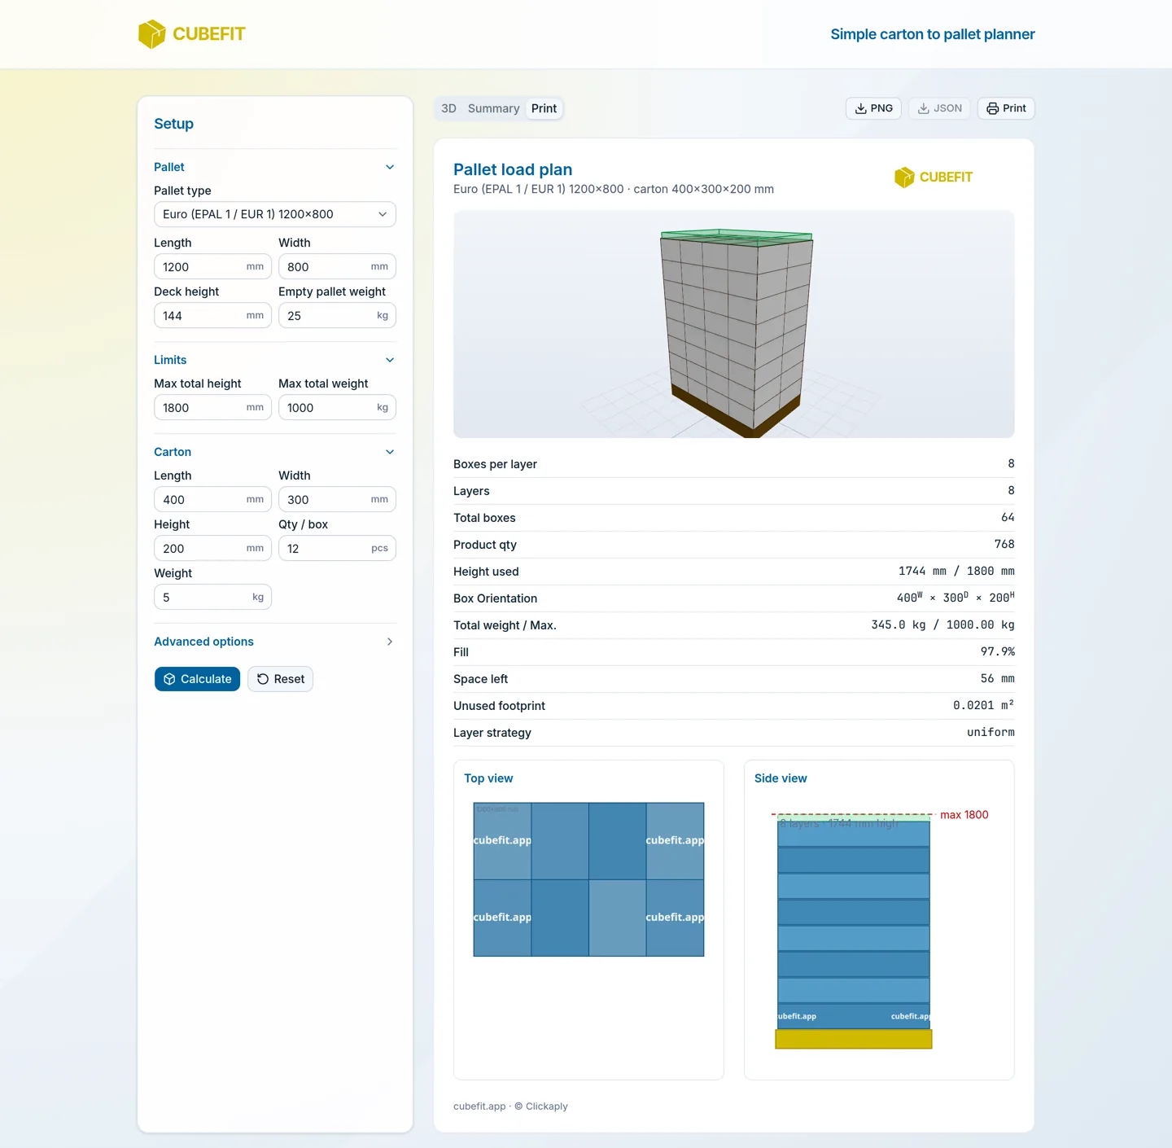
Task: Select the Print tab
Action: 544,108
